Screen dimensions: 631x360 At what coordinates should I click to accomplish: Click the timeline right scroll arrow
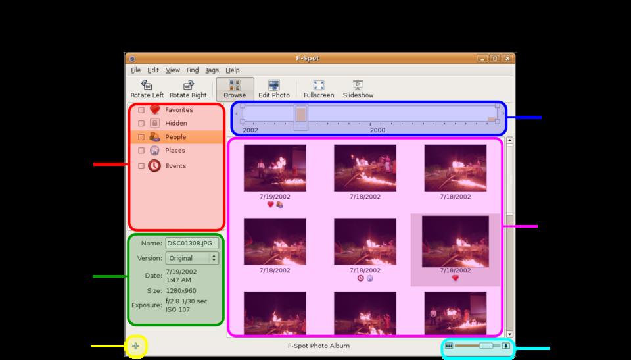tap(503, 114)
